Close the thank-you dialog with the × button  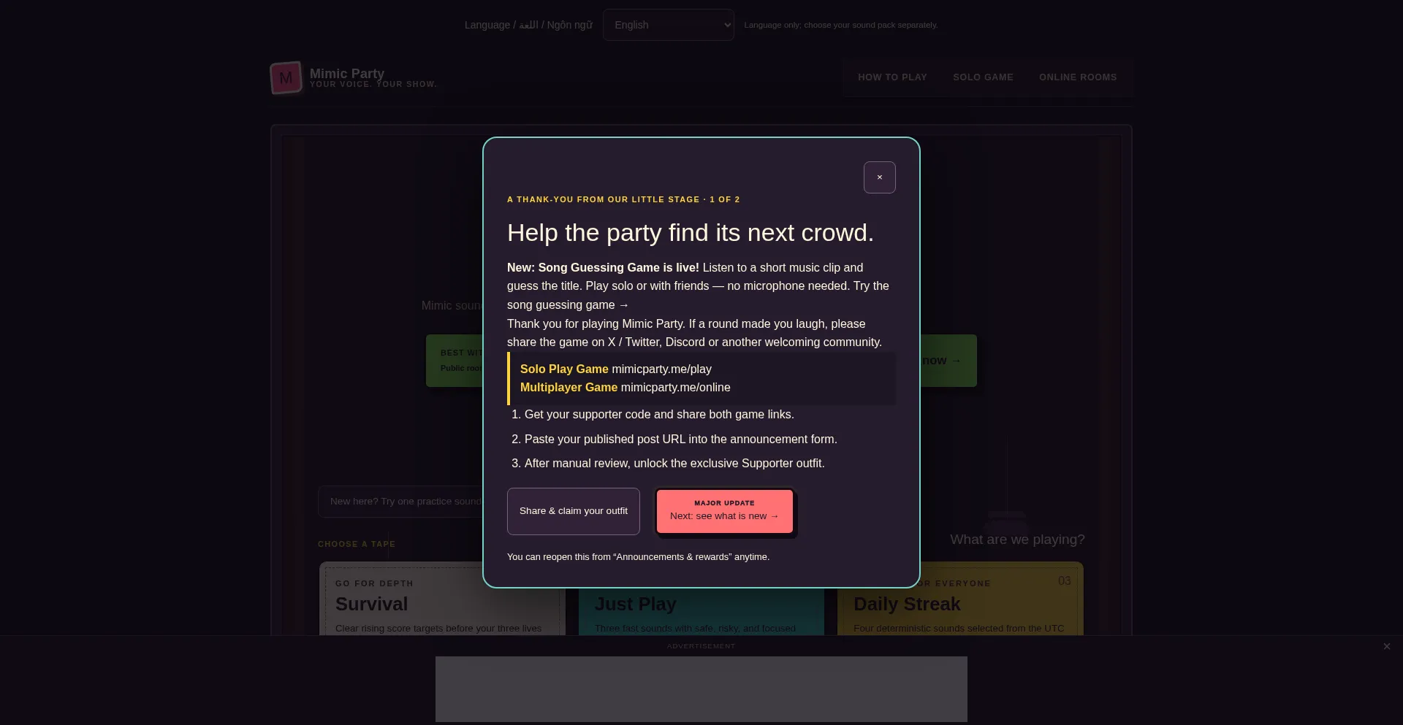pyautogui.click(x=879, y=177)
